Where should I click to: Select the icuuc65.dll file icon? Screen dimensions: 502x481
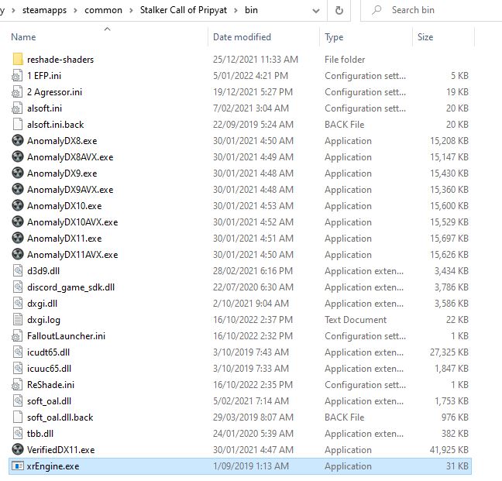(18, 369)
